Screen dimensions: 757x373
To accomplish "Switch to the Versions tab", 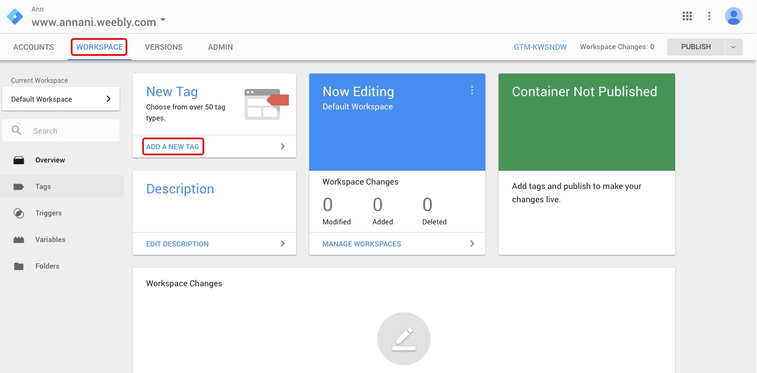I will 164,47.
